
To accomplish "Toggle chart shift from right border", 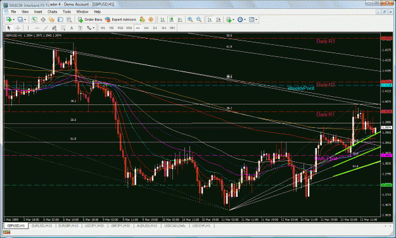I will pos(219,20).
